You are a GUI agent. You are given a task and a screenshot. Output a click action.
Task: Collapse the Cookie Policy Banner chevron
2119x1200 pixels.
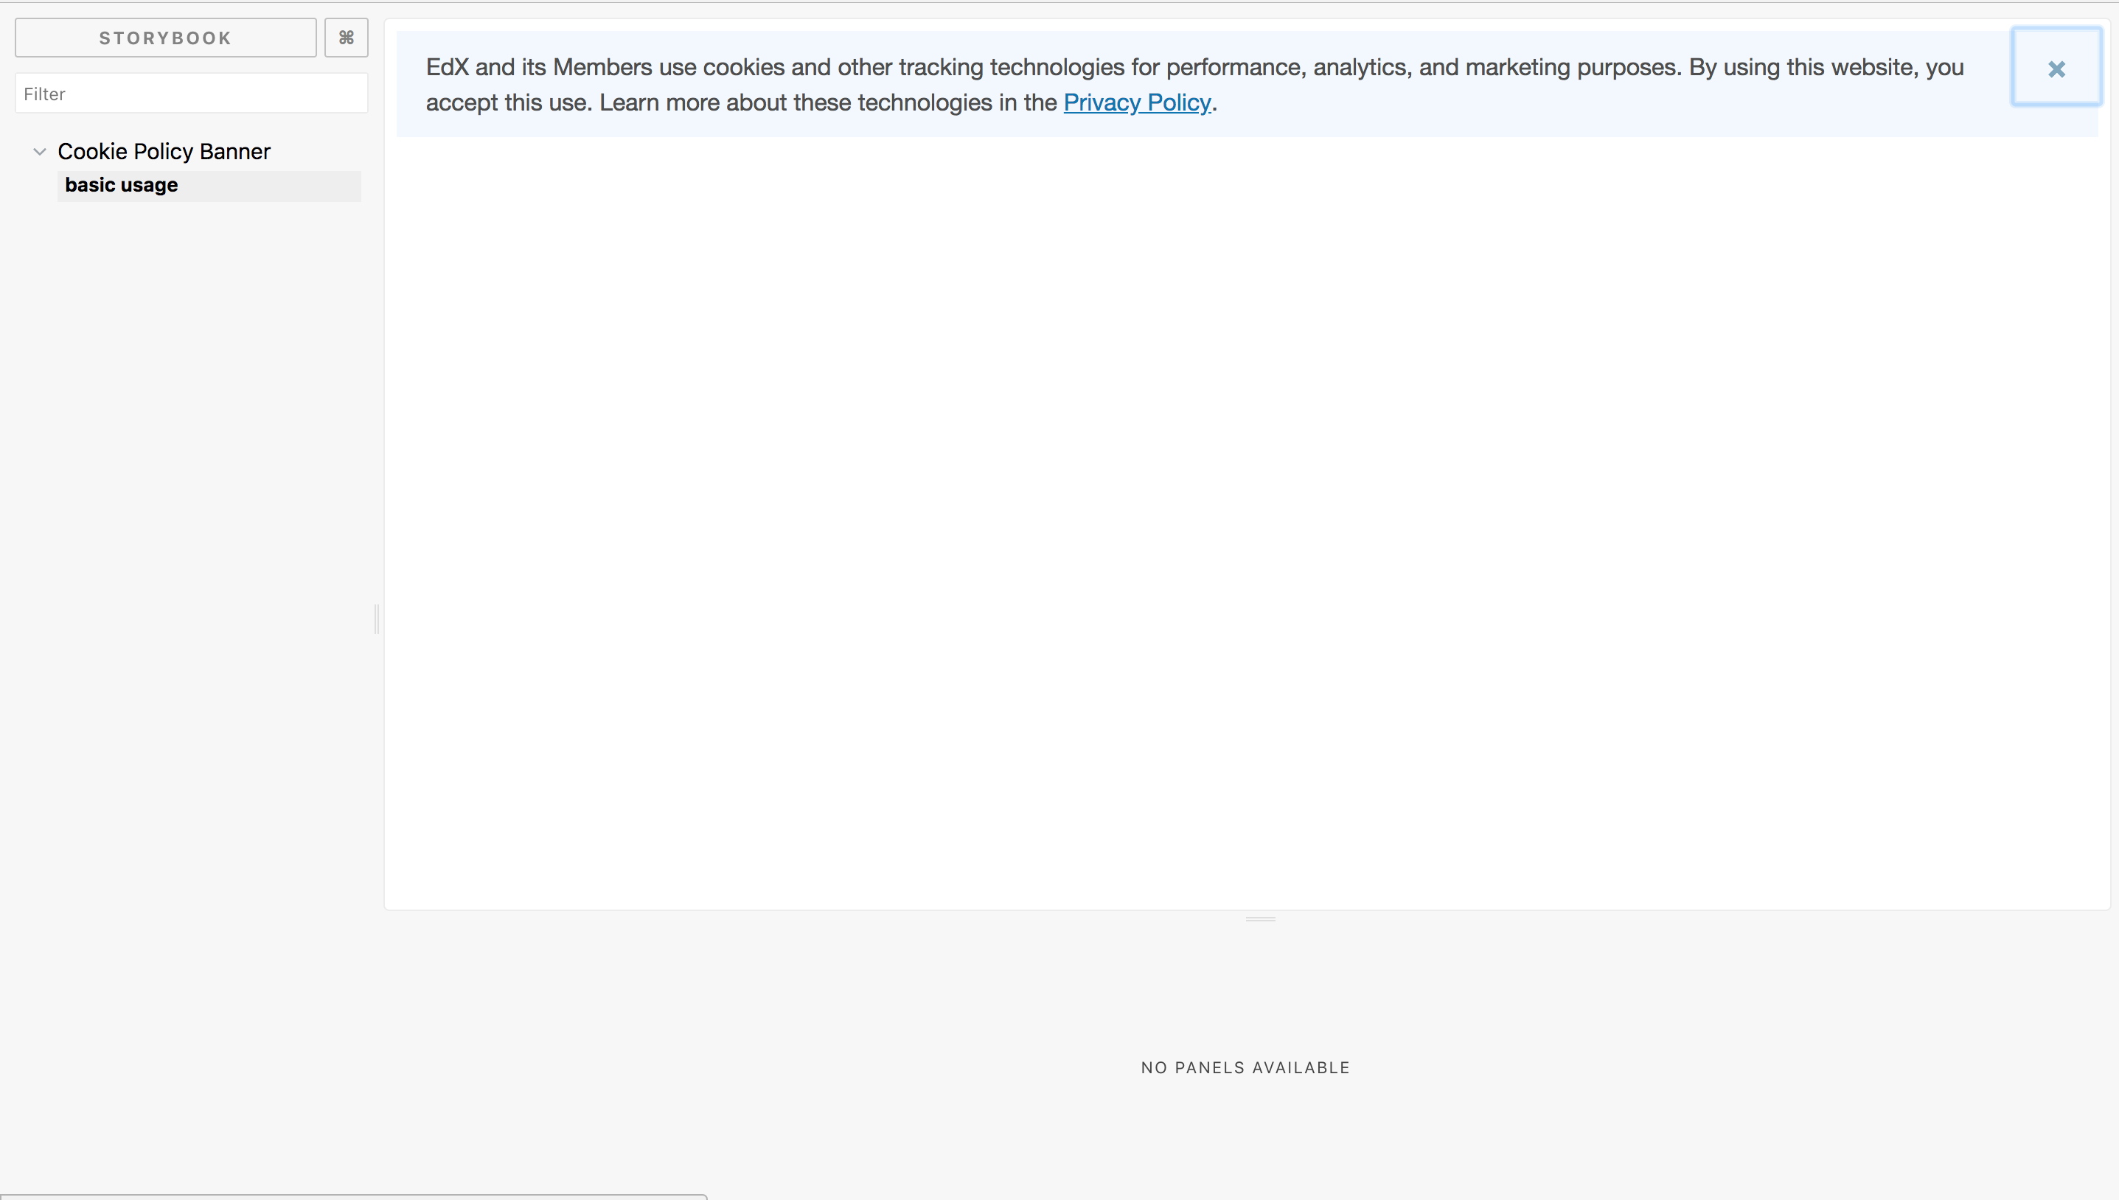[40, 152]
